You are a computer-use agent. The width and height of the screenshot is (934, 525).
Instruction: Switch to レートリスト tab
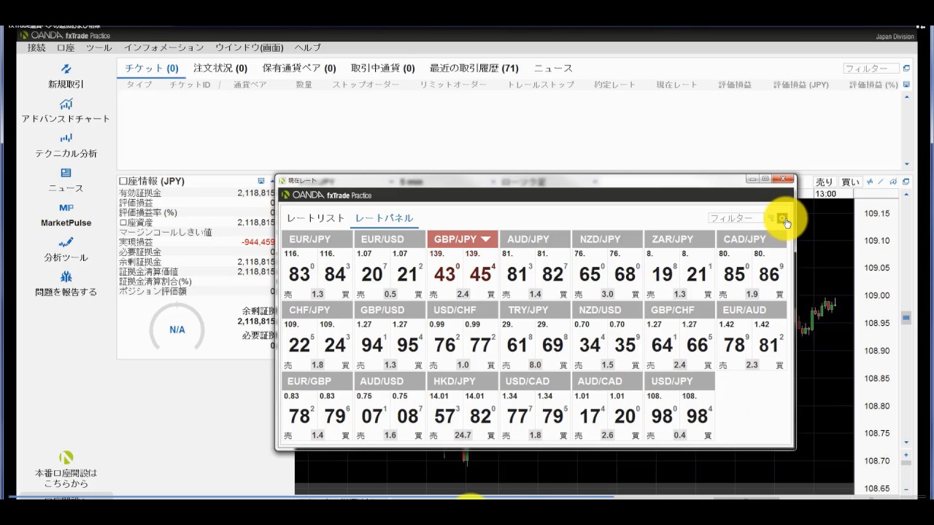point(315,218)
